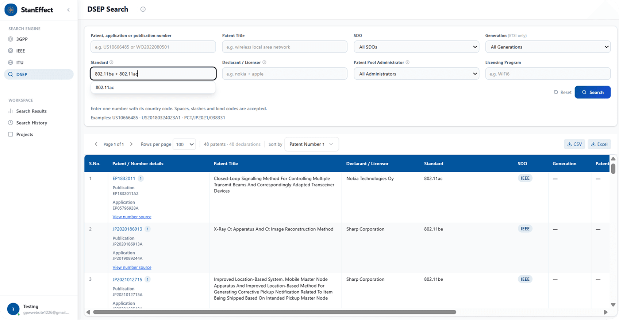Click the table's horizontal scrollbar thumb
This screenshot has height=320, width=619.
tap(274, 312)
